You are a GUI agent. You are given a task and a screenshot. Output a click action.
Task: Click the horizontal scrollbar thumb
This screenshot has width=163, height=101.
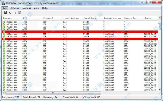[53, 93]
